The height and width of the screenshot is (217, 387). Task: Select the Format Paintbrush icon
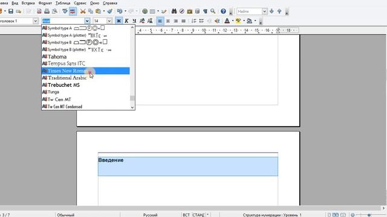(x=110, y=11)
